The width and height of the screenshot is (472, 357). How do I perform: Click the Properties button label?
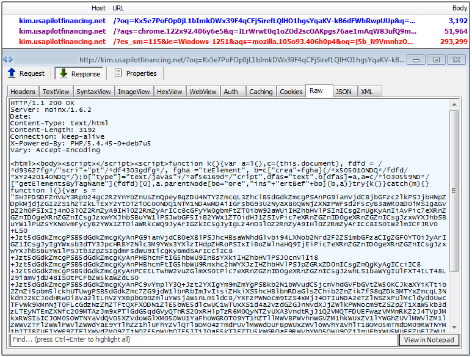142,73
